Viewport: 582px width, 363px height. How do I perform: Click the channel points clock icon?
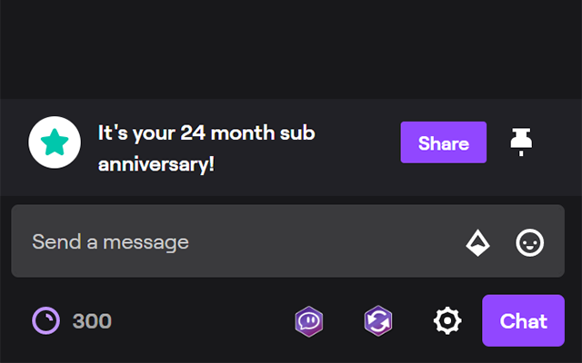pyautogui.click(x=45, y=320)
